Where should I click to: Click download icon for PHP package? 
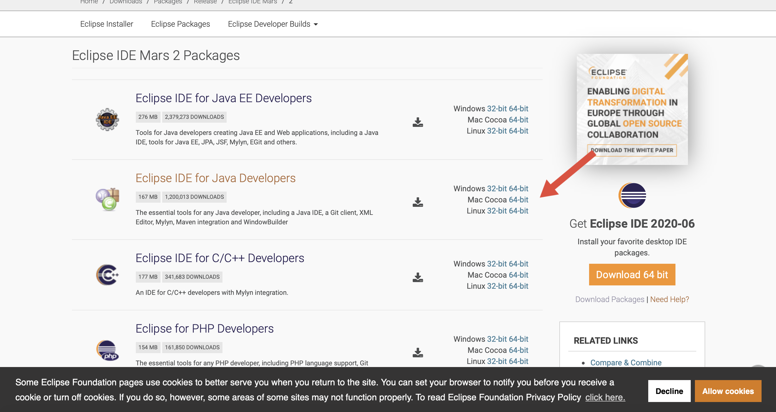[x=417, y=353]
